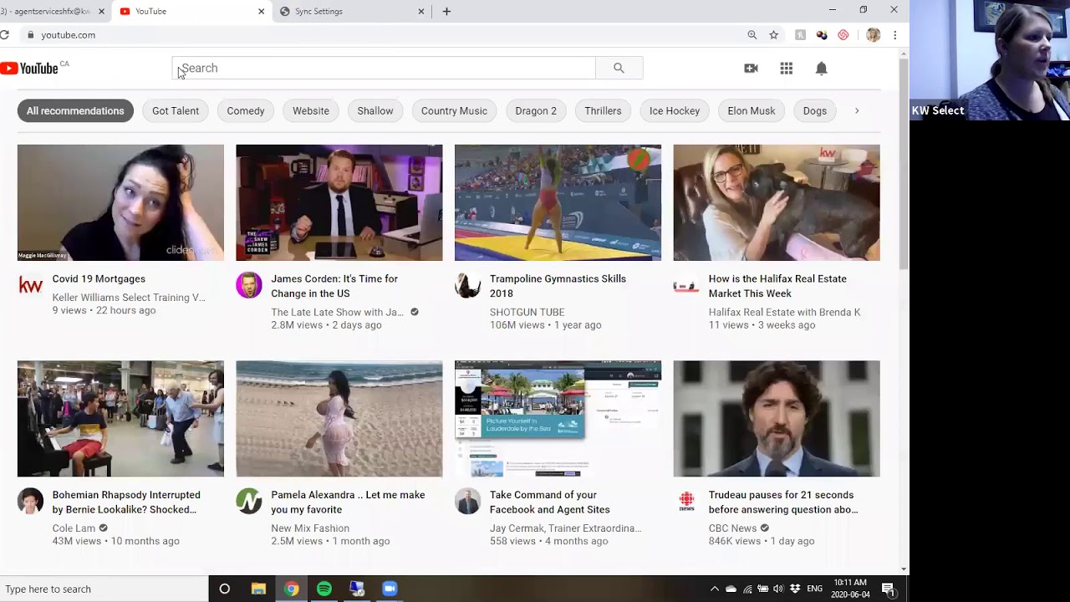Open the YouTube apps grid icon

click(x=787, y=69)
